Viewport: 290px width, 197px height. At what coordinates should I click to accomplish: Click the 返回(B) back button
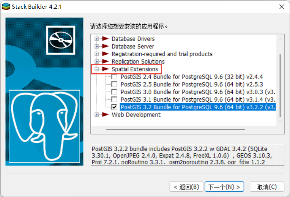[x=186, y=187]
